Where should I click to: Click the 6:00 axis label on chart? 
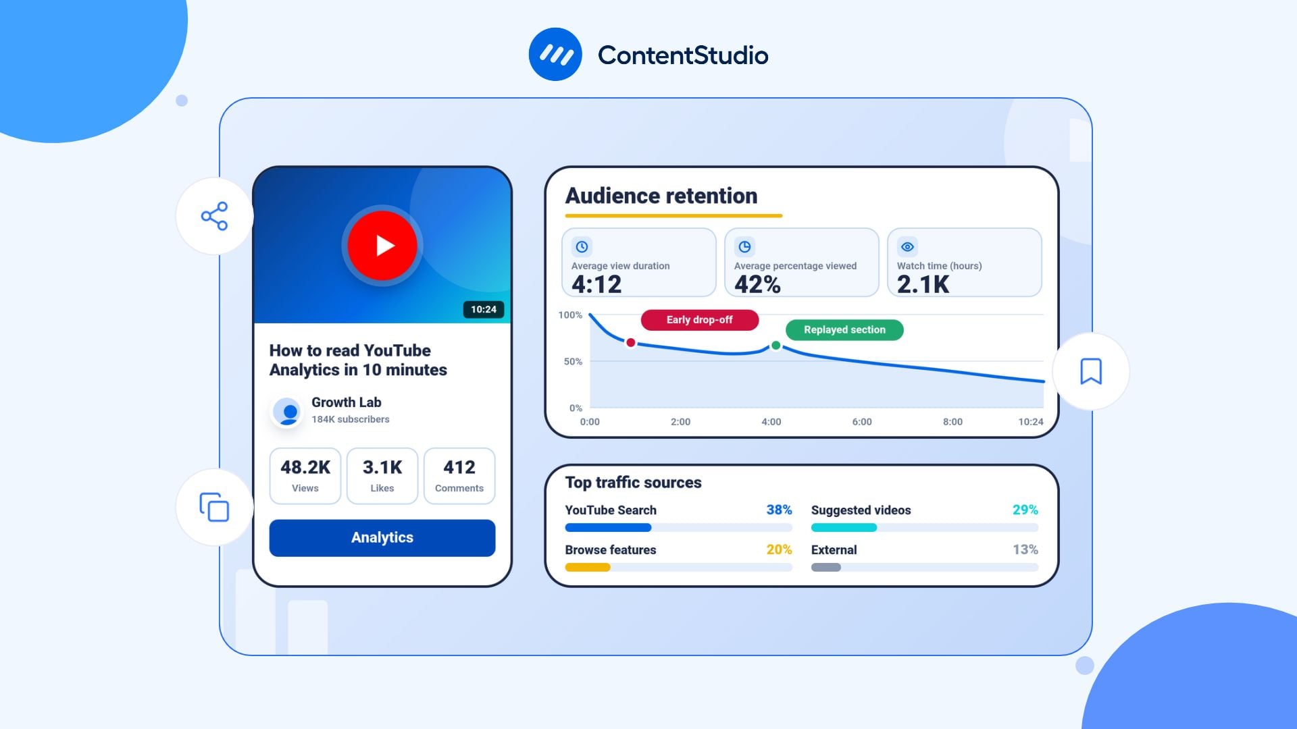862,422
